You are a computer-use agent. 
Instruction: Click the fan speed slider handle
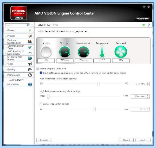coord(95,109)
